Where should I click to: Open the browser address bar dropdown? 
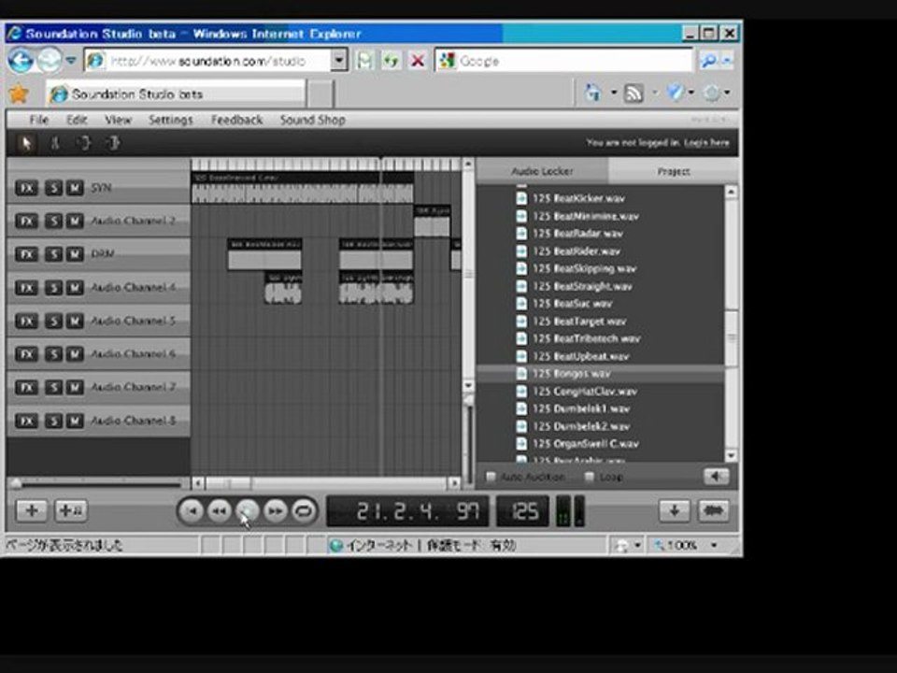(x=338, y=60)
